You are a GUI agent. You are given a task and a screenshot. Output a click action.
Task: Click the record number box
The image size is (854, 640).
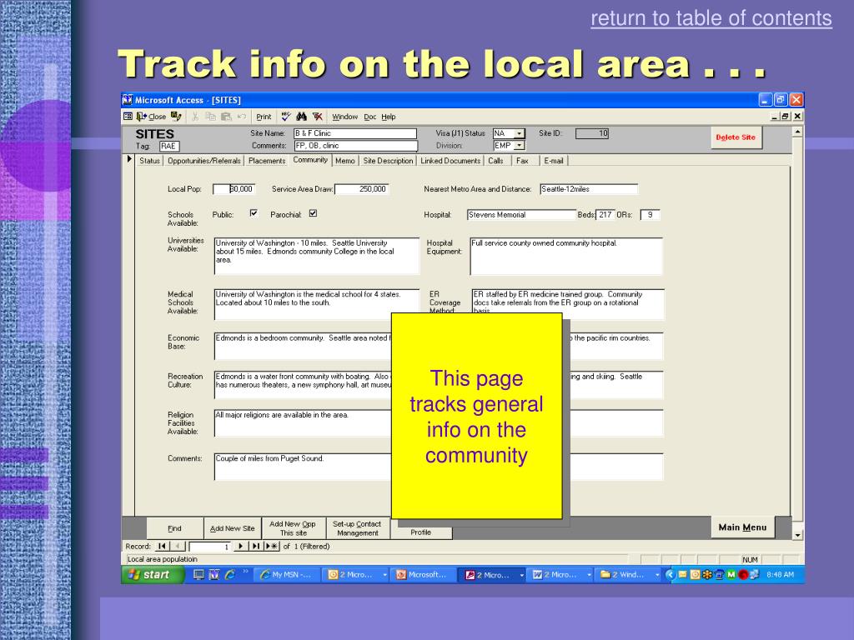[x=210, y=547]
